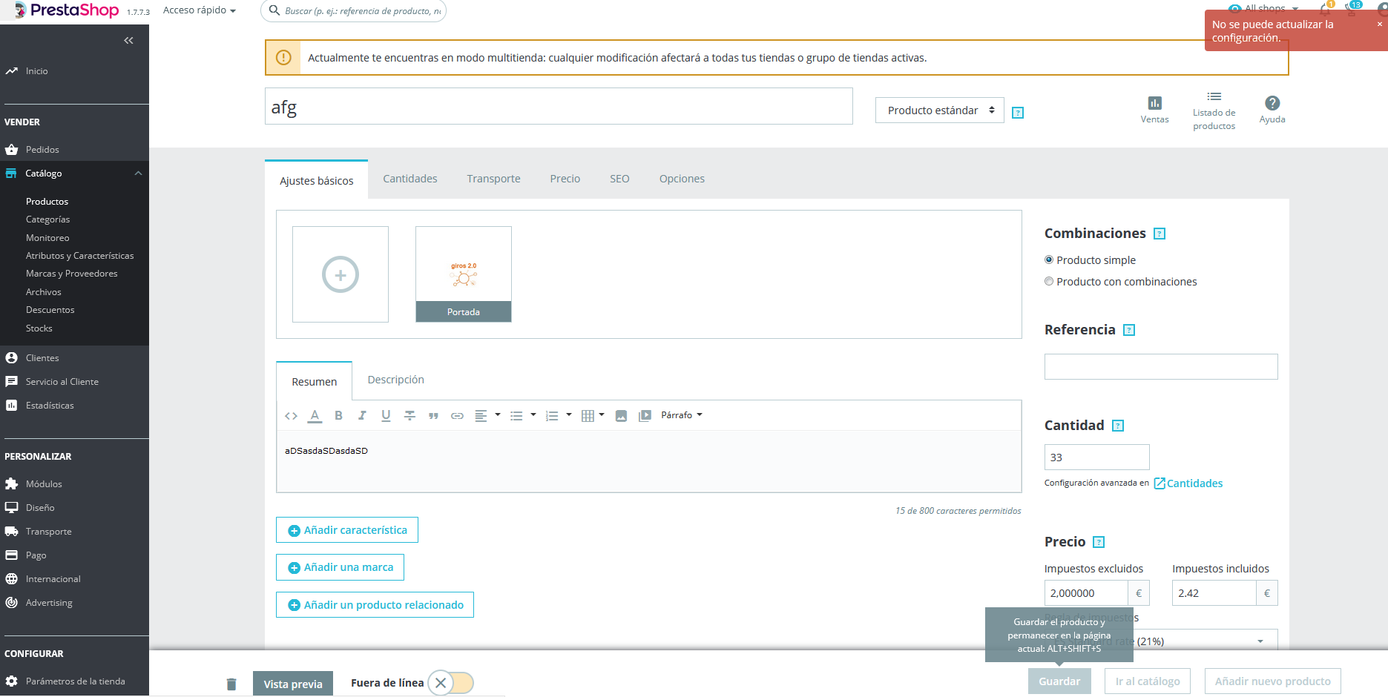Click the Guardar button
Screen dimensions: 1388x697
click(x=1059, y=681)
